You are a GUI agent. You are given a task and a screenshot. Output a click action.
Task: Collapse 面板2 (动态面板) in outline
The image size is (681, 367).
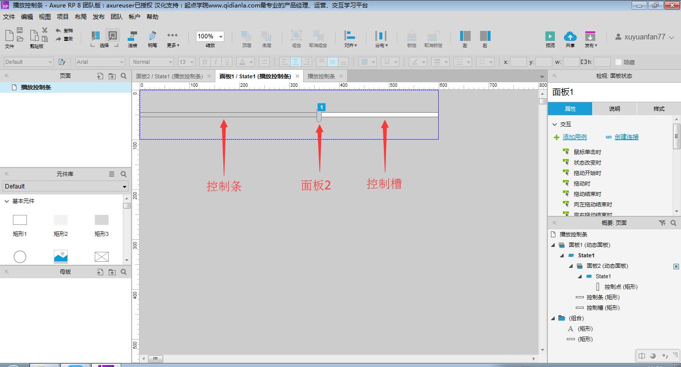coord(571,266)
